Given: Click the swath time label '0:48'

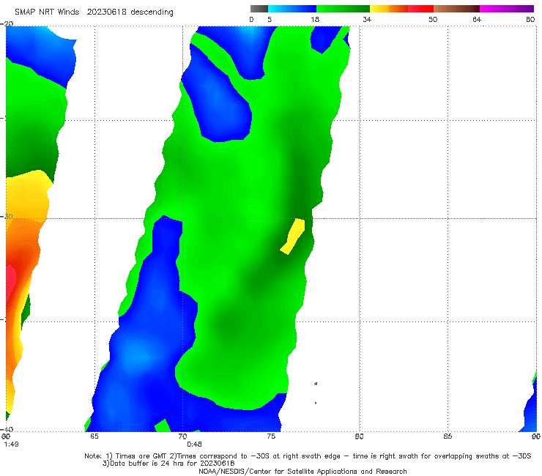Looking at the screenshot, I should [x=194, y=445].
